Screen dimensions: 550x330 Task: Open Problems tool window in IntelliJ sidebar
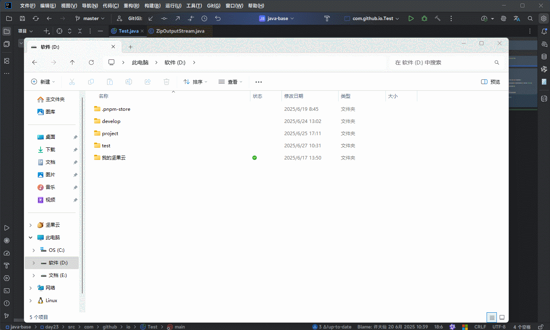tap(7, 303)
